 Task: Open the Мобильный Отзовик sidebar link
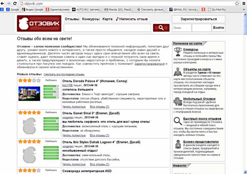[199, 99]
